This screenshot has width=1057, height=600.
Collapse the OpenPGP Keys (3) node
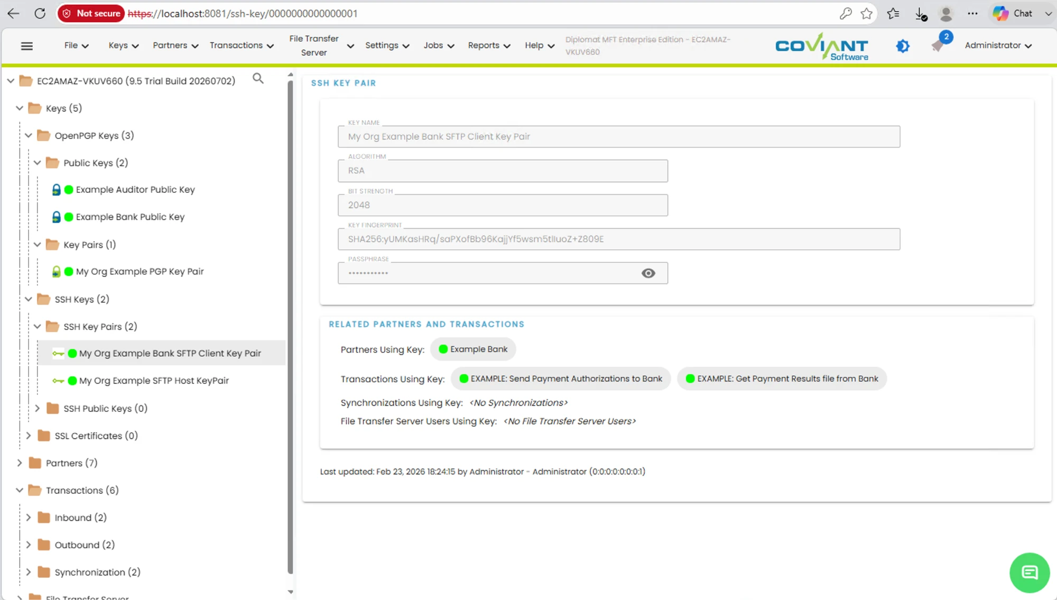click(x=29, y=135)
